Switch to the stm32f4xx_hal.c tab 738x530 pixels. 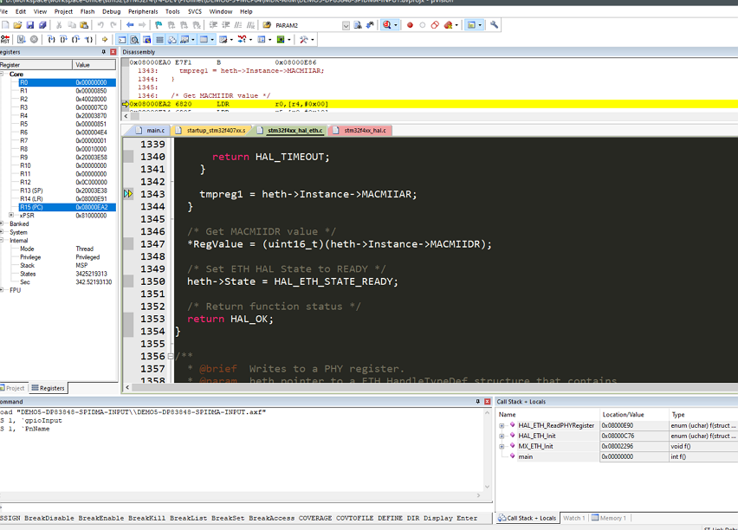360,131
